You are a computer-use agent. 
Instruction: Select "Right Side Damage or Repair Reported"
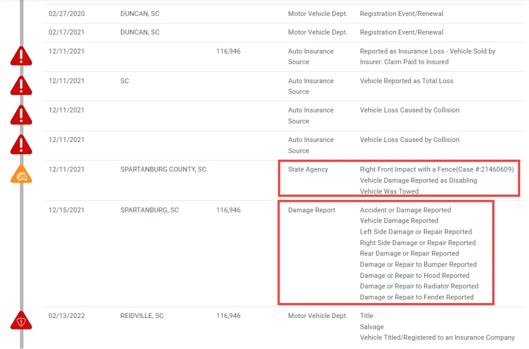[417, 243]
